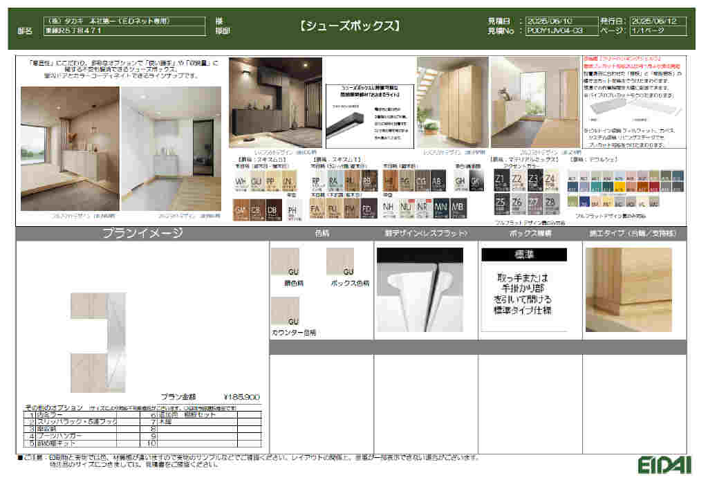Pick the Z1 accent color swatch
Screen dimensions: 708x498
[x=501, y=181]
